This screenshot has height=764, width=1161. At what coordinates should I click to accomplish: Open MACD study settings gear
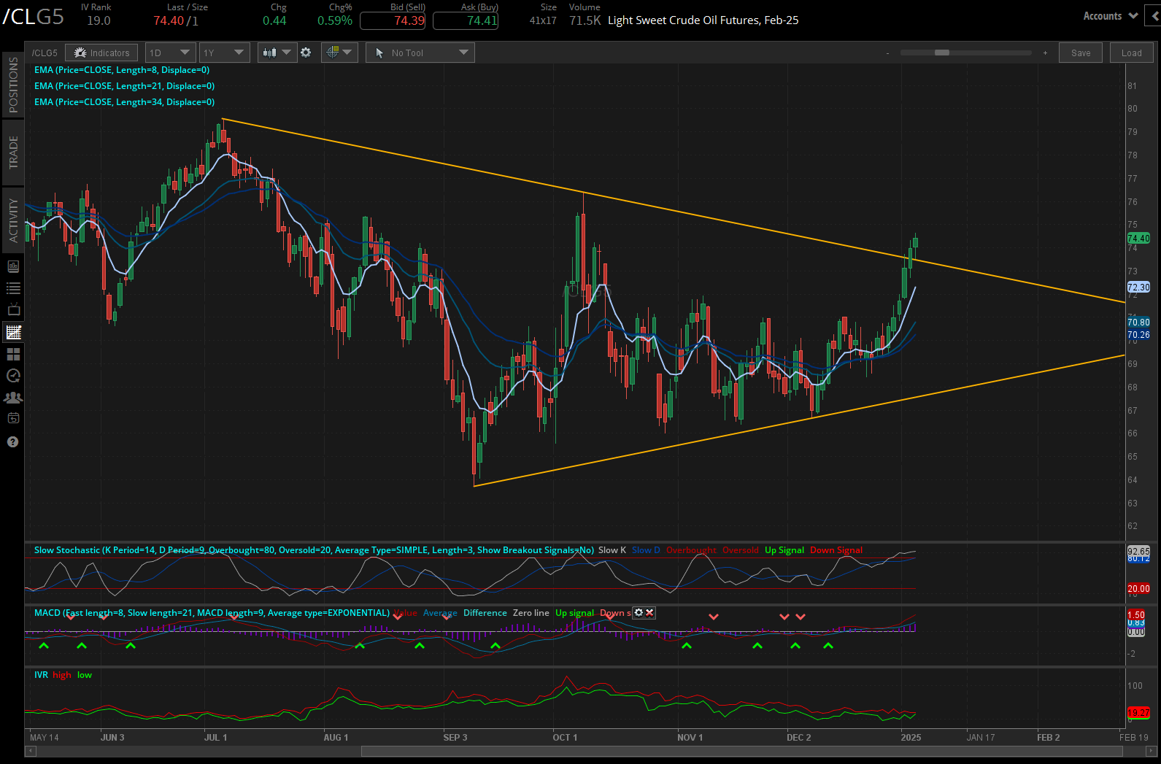[x=639, y=613]
